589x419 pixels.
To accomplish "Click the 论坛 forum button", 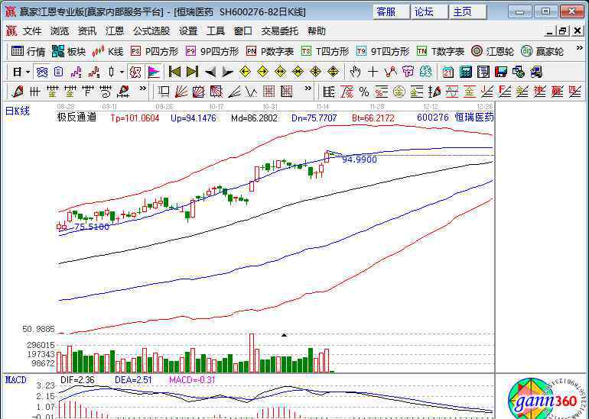I will pyautogui.click(x=424, y=11).
